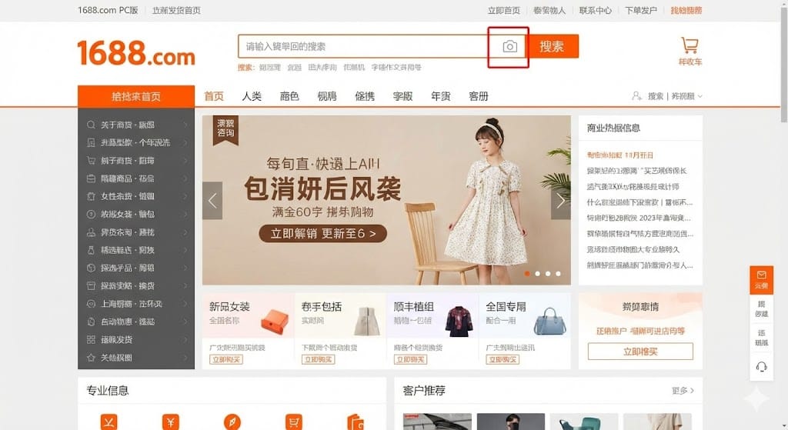Screen dimensions: 788x430
Task: Open the blue handbag product image
Action: pyautogui.click(x=549, y=322)
